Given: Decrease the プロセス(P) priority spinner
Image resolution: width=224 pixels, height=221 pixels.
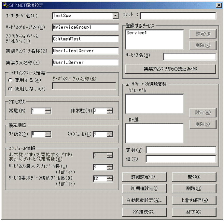Looking at the screenshot, I should 48,136.
